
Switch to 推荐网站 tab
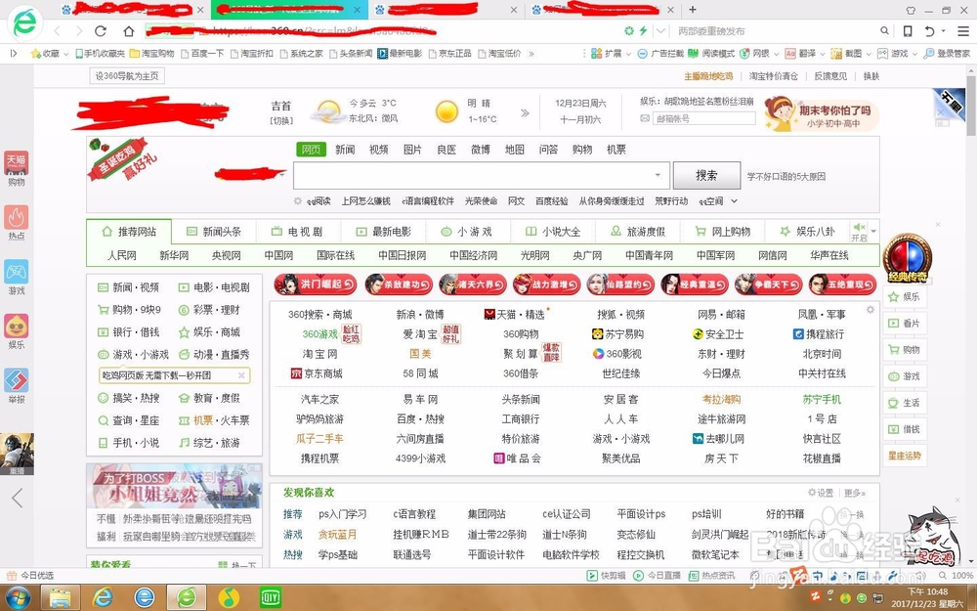tap(129, 232)
